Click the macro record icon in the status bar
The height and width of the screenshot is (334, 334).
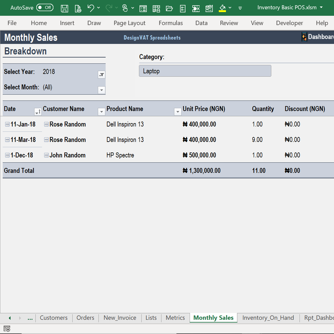[7, 329]
